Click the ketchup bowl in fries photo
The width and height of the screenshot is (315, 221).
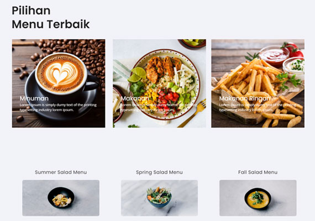coord(274,56)
